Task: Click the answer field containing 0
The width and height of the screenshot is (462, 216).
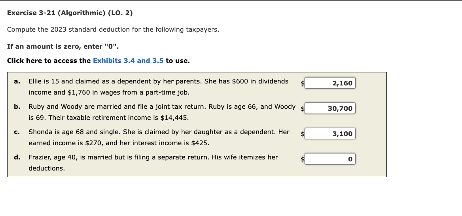Action: tap(330, 159)
